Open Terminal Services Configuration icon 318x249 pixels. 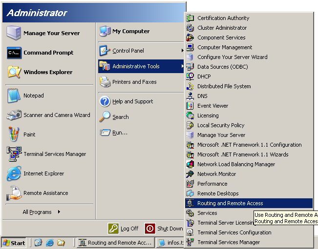click(x=190, y=232)
